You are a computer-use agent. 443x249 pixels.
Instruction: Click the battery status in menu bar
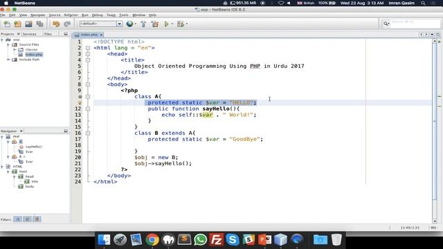point(327,3)
